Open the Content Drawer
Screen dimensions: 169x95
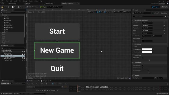point(7,94)
